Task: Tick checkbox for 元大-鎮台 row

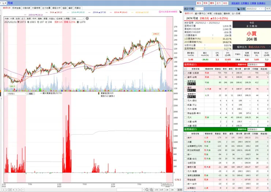Action: click(x=185, y=101)
